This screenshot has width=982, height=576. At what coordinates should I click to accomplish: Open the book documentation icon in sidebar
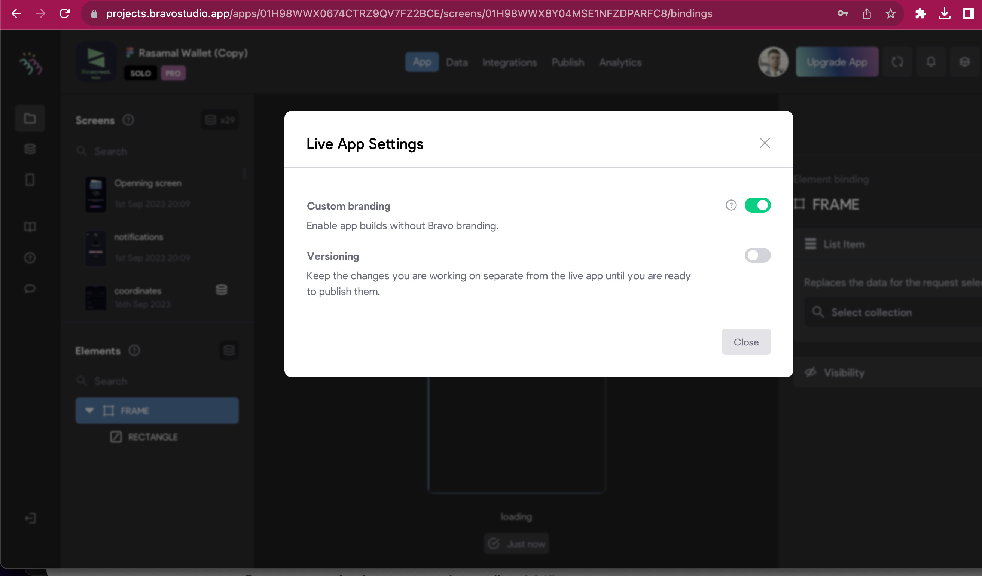tap(30, 227)
